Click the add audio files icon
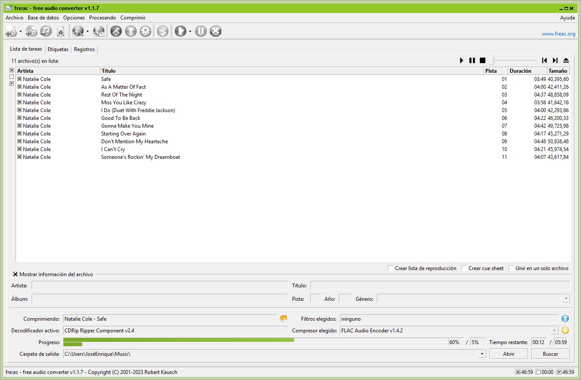Image resolution: width=581 pixels, height=380 pixels. click(x=11, y=31)
